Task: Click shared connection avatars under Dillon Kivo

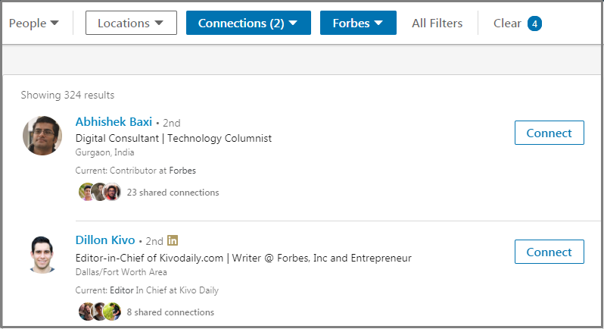Action: [x=100, y=312]
